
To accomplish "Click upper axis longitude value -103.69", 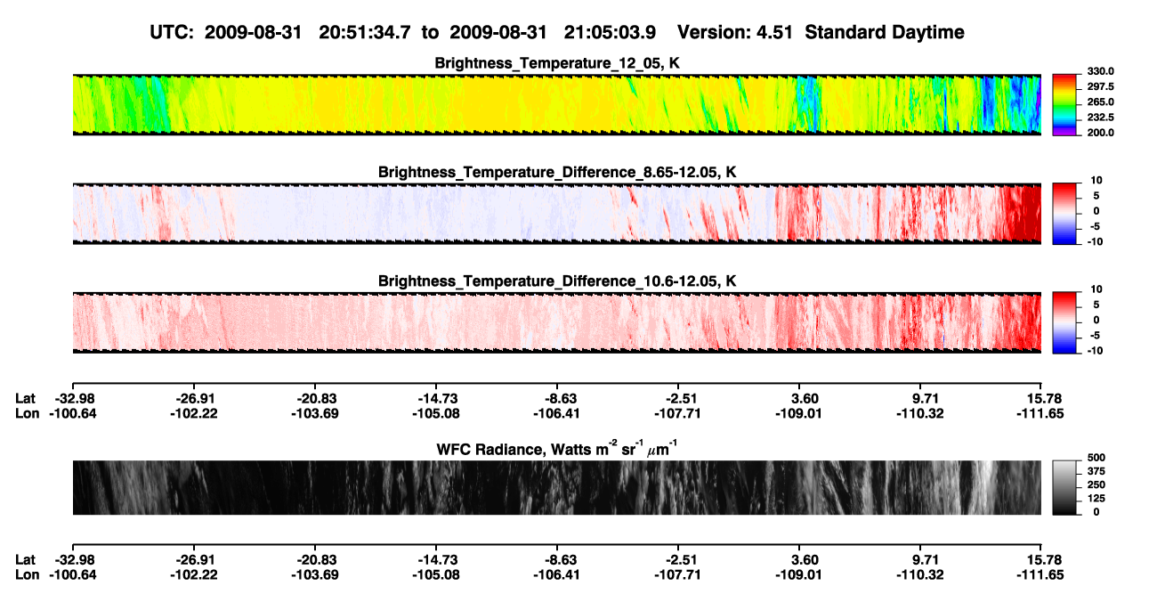I will pos(314,413).
